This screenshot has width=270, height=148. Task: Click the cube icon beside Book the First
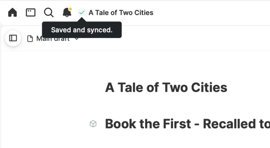click(93, 124)
